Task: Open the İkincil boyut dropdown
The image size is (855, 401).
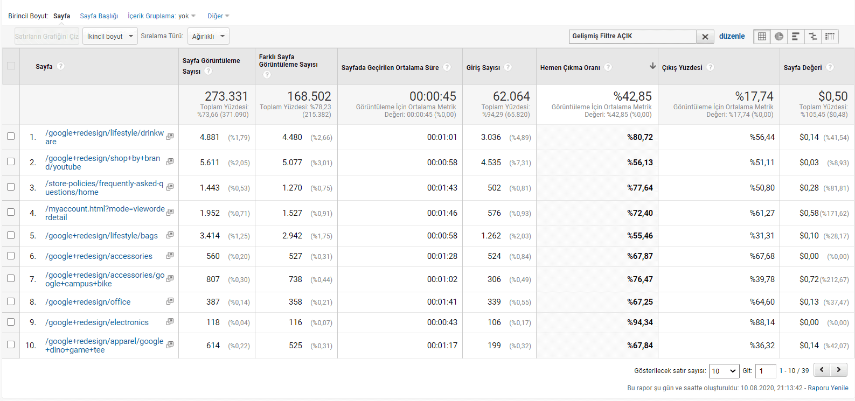Action: point(110,36)
